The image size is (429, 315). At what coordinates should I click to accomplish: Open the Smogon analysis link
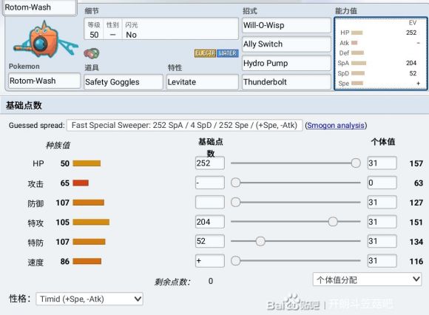click(x=336, y=125)
